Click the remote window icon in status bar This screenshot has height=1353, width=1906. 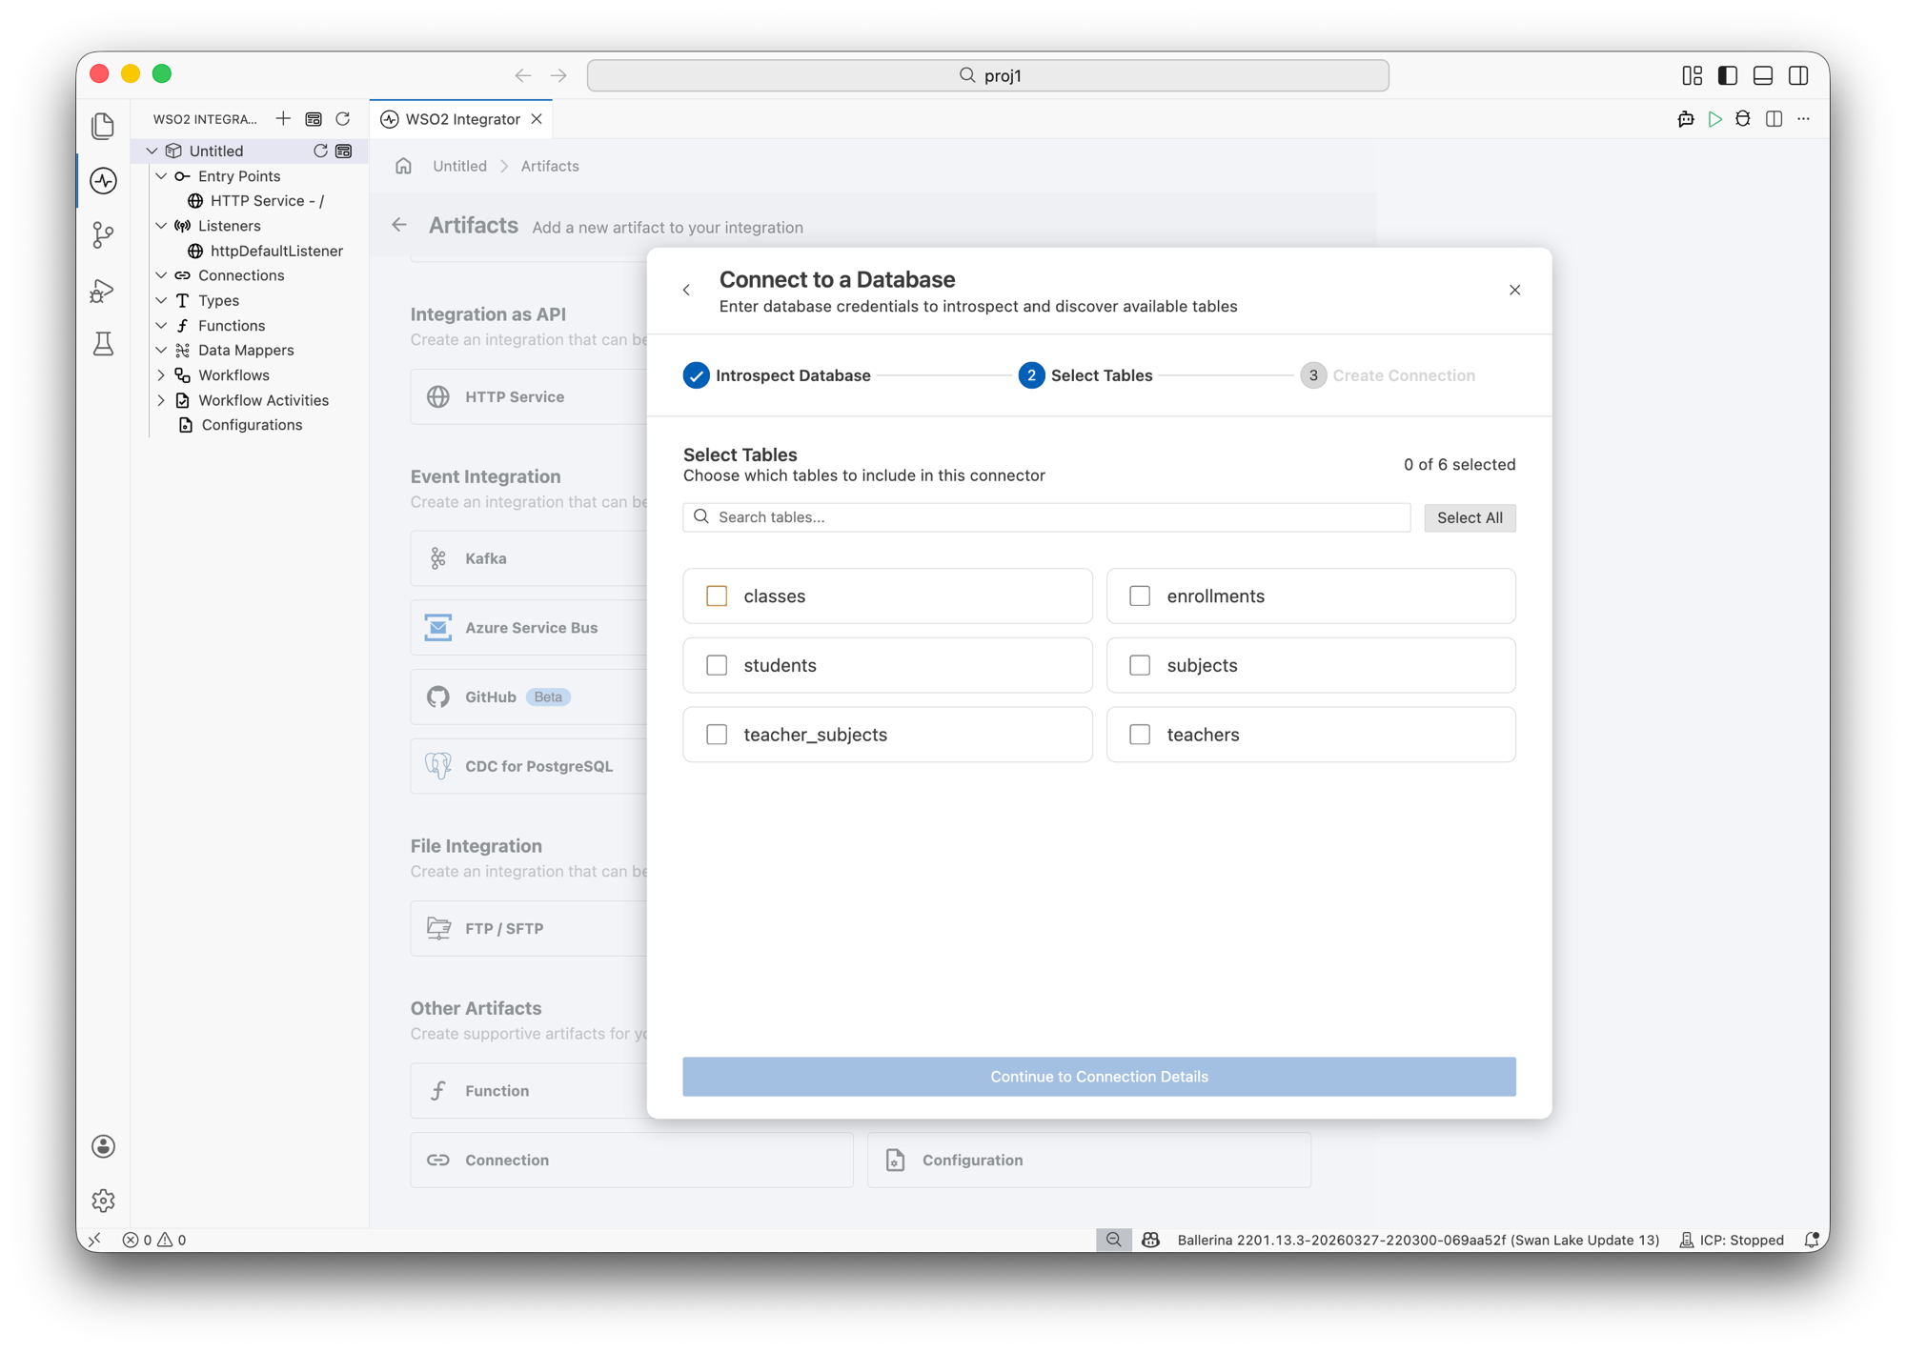pyautogui.click(x=95, y=1240)
